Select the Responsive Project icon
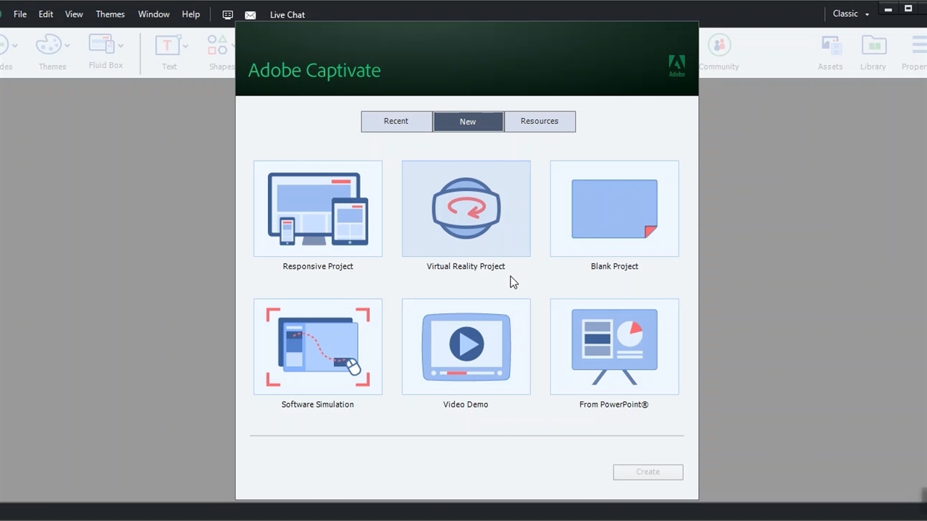927x521 pixels. pos(318,209)
